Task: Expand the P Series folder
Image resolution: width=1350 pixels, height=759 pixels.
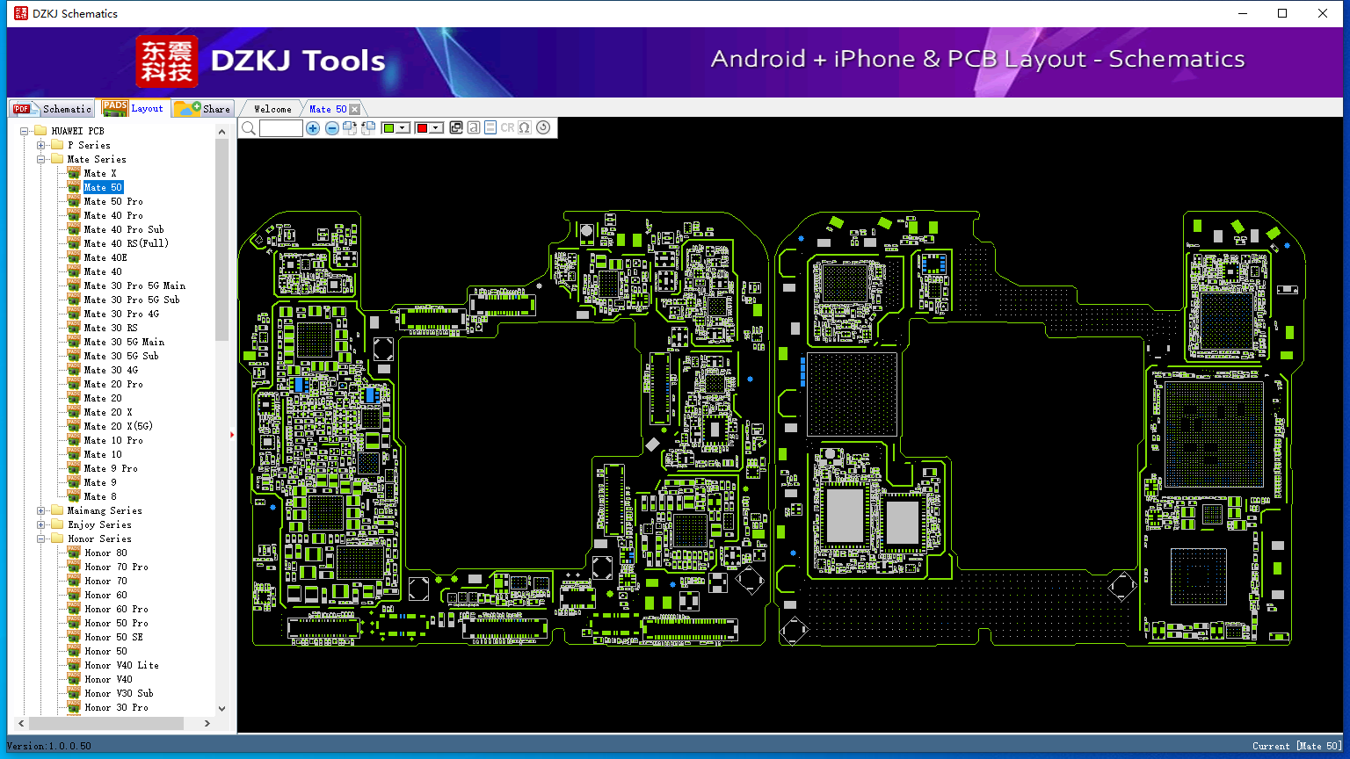Action: point(41,145)
